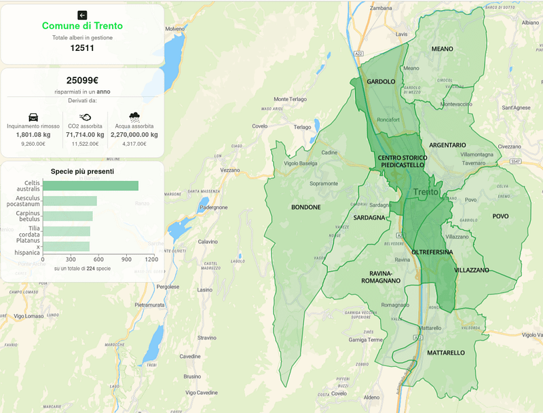543x413 pixels.
Task: Select the POVO district
Action: pos(500,216)
